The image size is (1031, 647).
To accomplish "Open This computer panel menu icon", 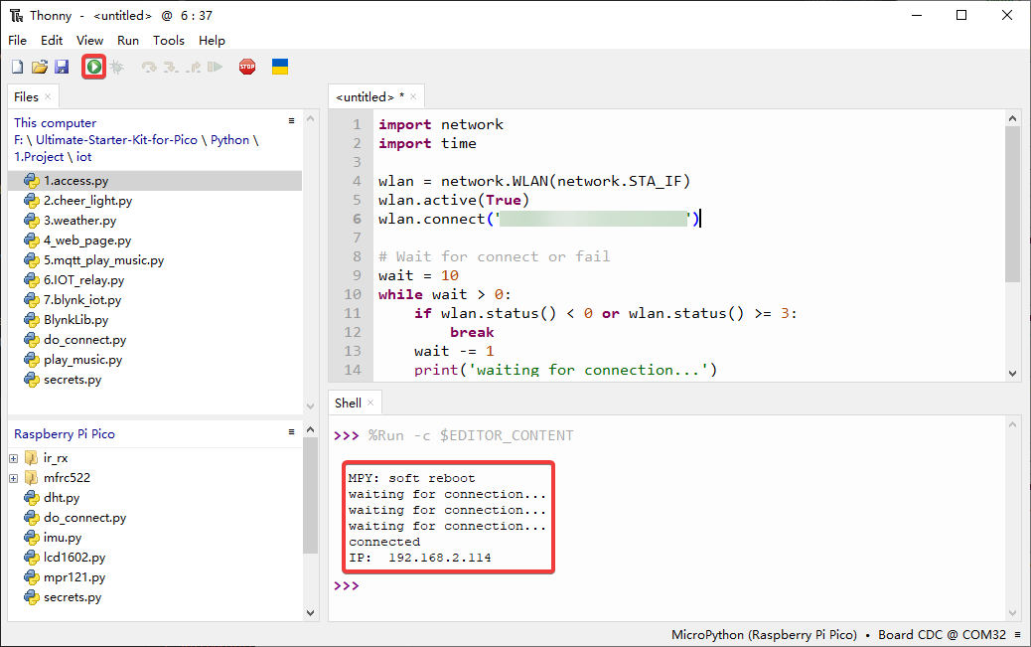I will tap(291, 120).
